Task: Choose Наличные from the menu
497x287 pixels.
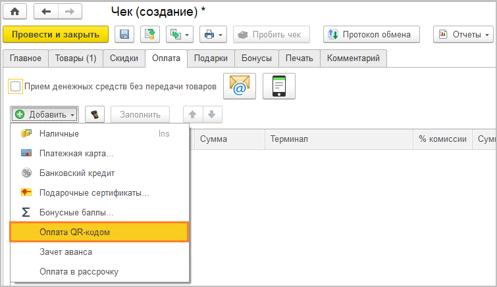Action: pos(99,134)
